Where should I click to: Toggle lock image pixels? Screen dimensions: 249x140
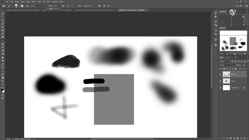(227, 69)
